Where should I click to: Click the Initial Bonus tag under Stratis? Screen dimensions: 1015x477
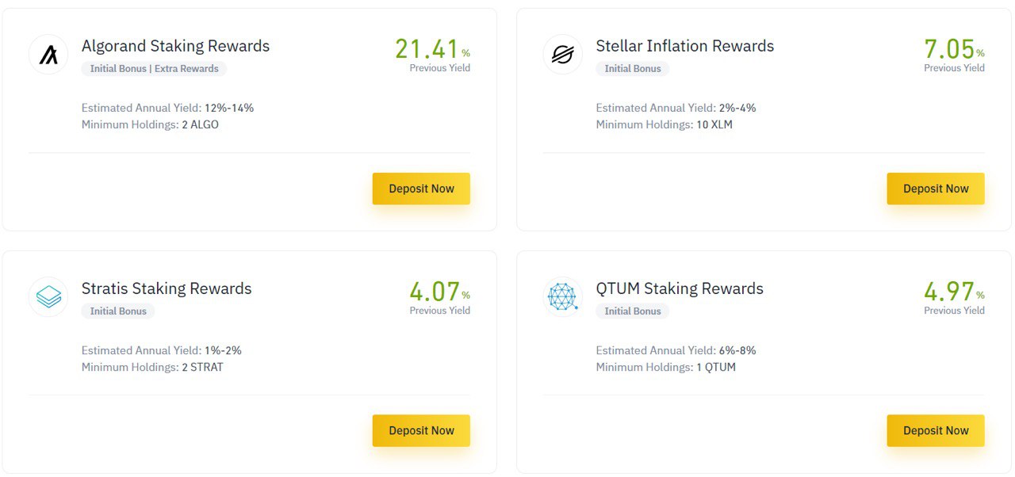(118, 311)
